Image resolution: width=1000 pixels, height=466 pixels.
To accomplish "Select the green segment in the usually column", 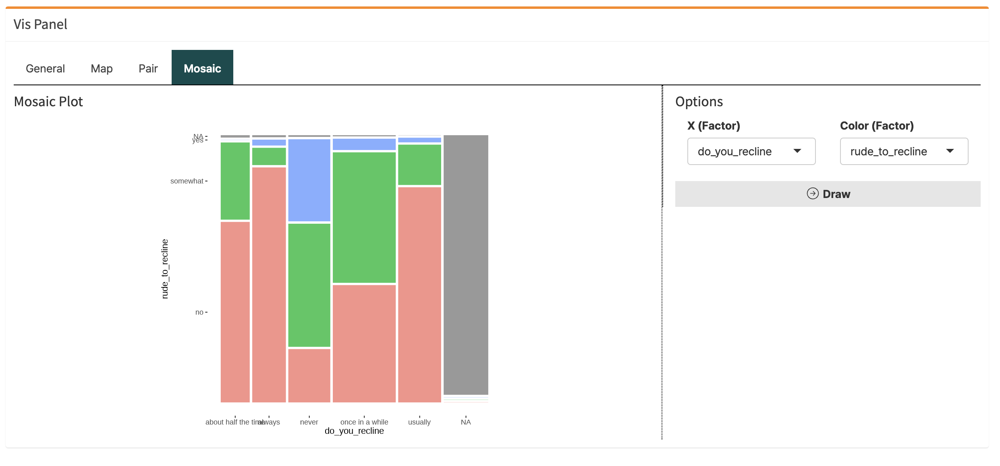I will tap(419, 165).
